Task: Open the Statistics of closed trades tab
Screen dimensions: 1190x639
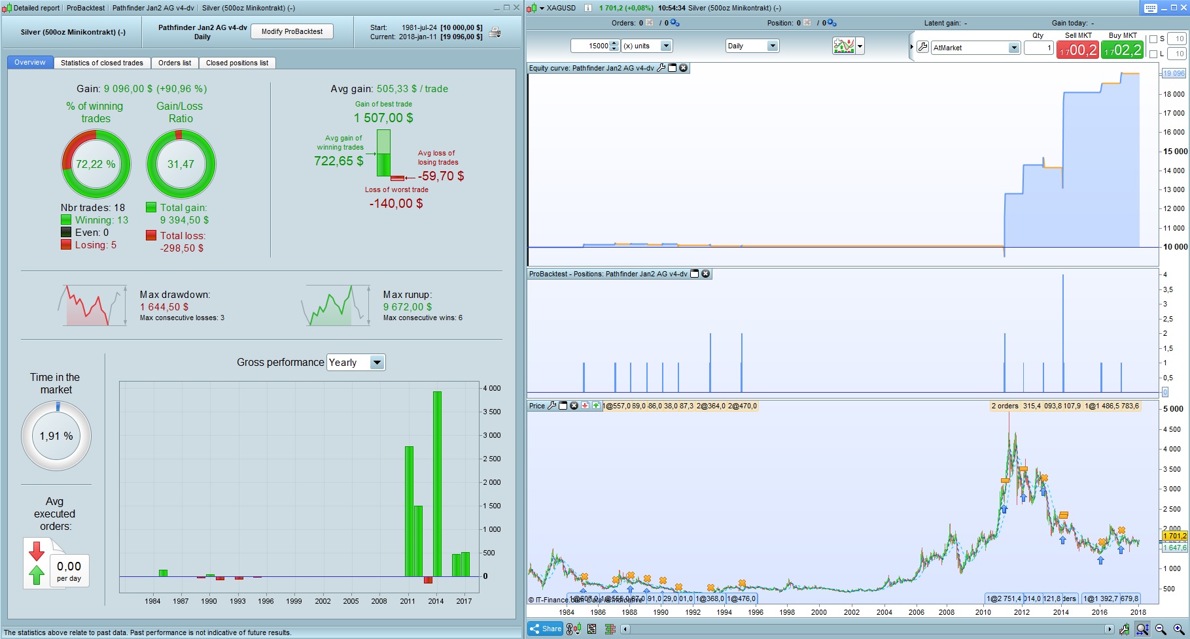Action: pyautogui.click(x=102, y=63)
